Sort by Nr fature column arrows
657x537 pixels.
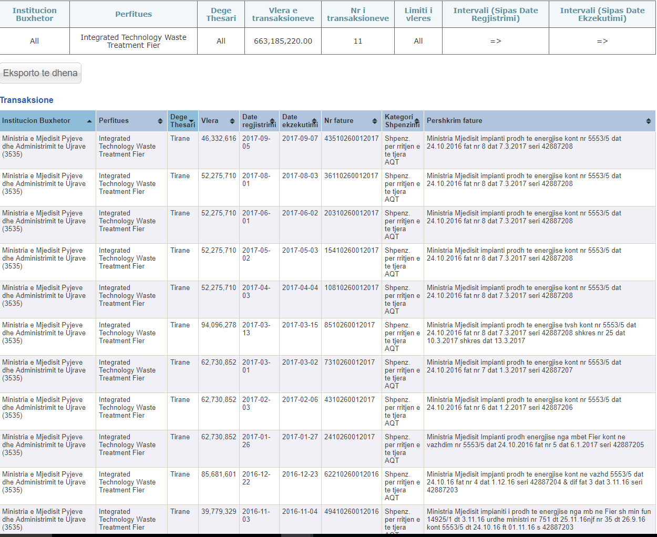[x=375, y=121]
